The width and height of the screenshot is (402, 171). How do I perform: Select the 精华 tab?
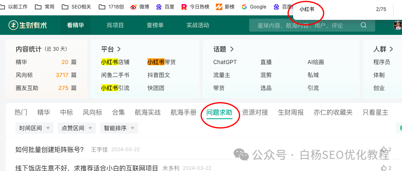click(x=43, y=112)
